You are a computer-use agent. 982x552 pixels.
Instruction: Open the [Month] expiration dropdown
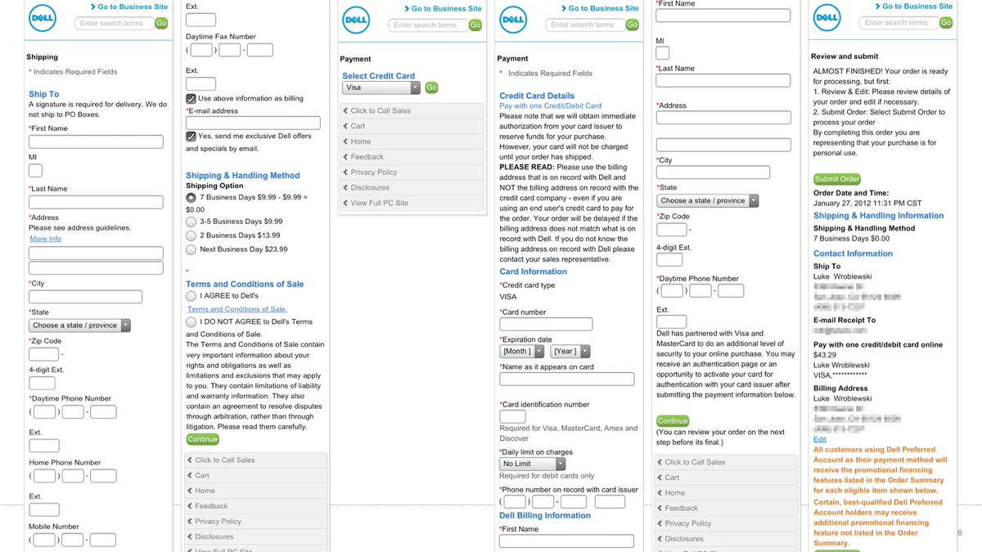[521, 352]
